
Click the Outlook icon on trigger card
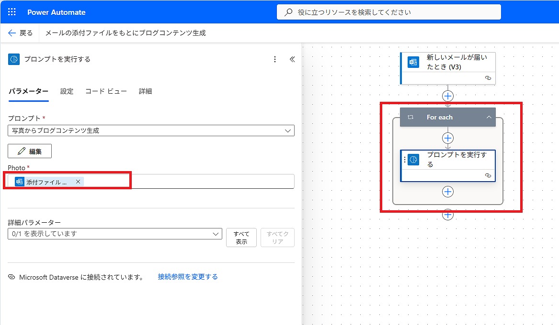point(413,62)
